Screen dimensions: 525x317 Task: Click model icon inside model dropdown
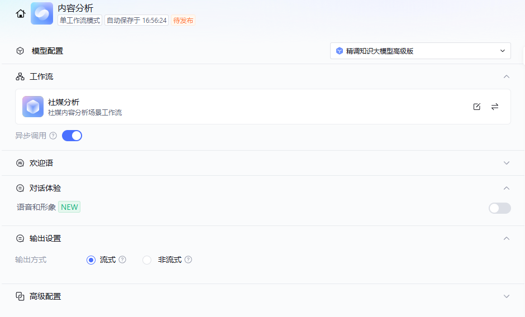tap(340, 51)
